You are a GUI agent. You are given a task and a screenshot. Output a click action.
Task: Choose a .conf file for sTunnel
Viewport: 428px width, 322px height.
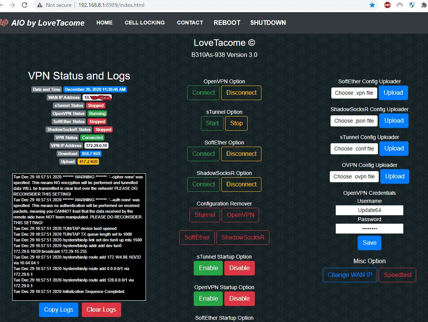354,149
